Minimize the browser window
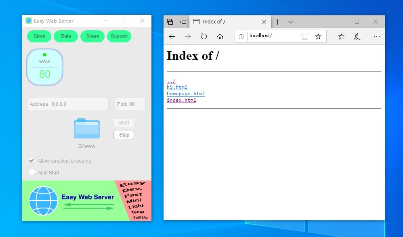Screen dimensions: 403x237 point(338,22)
